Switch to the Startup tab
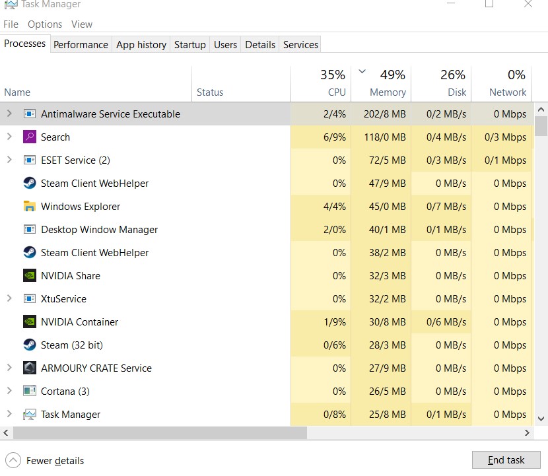548x476 pixels. [x=189, y=45]
